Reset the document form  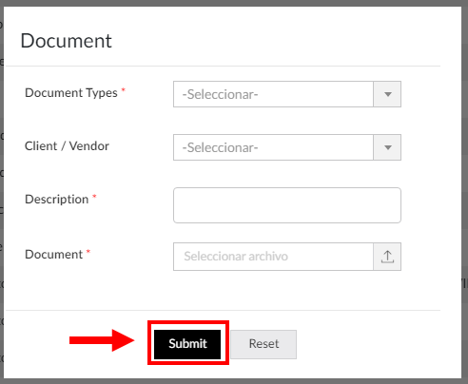coord(263,344)
